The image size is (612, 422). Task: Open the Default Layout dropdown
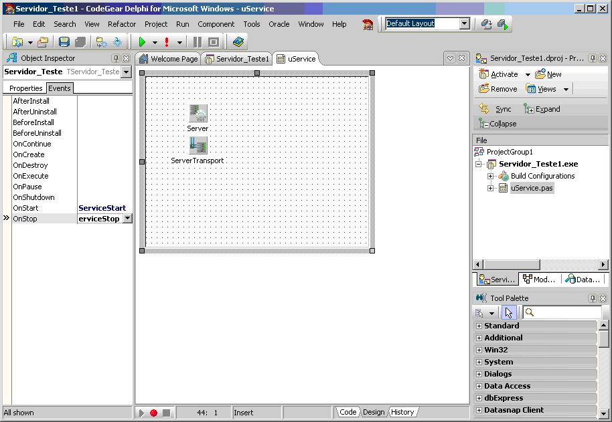(465, 23)
